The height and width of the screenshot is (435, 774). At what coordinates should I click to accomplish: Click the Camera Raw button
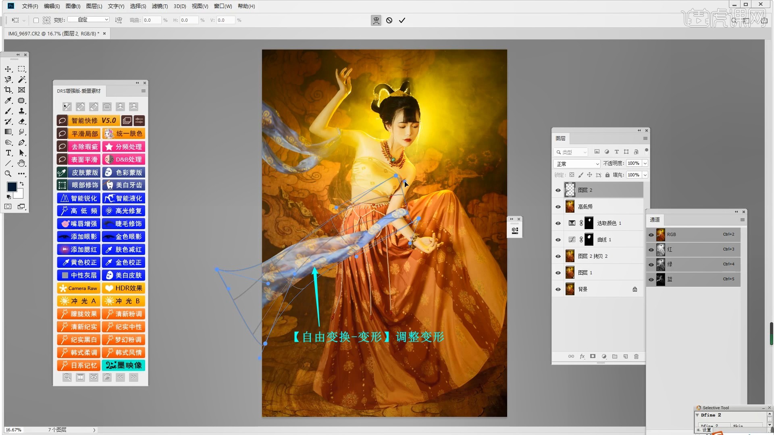pyautogui.click(x=78, y=288)
